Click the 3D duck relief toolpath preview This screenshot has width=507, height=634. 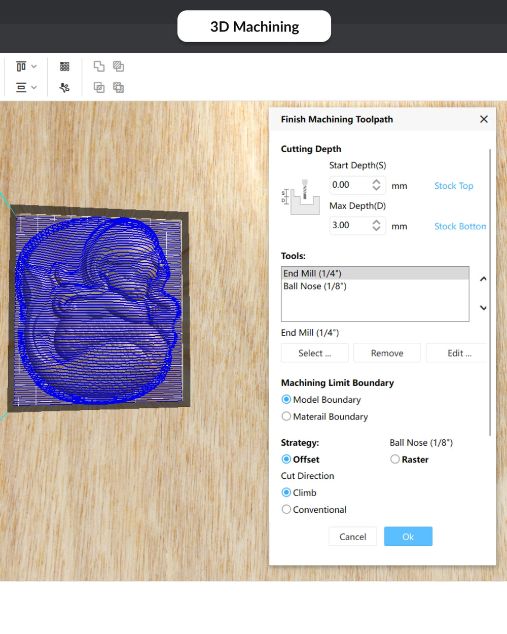99,309
